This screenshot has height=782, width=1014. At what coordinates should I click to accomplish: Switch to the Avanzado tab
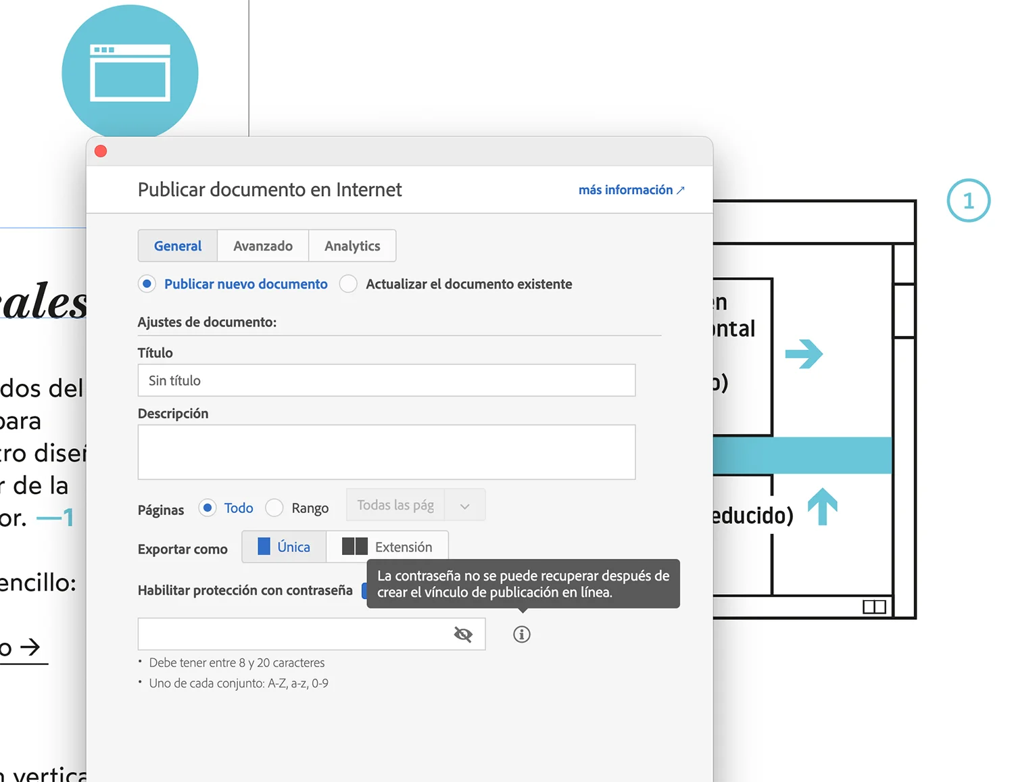(x=262, y=245)
